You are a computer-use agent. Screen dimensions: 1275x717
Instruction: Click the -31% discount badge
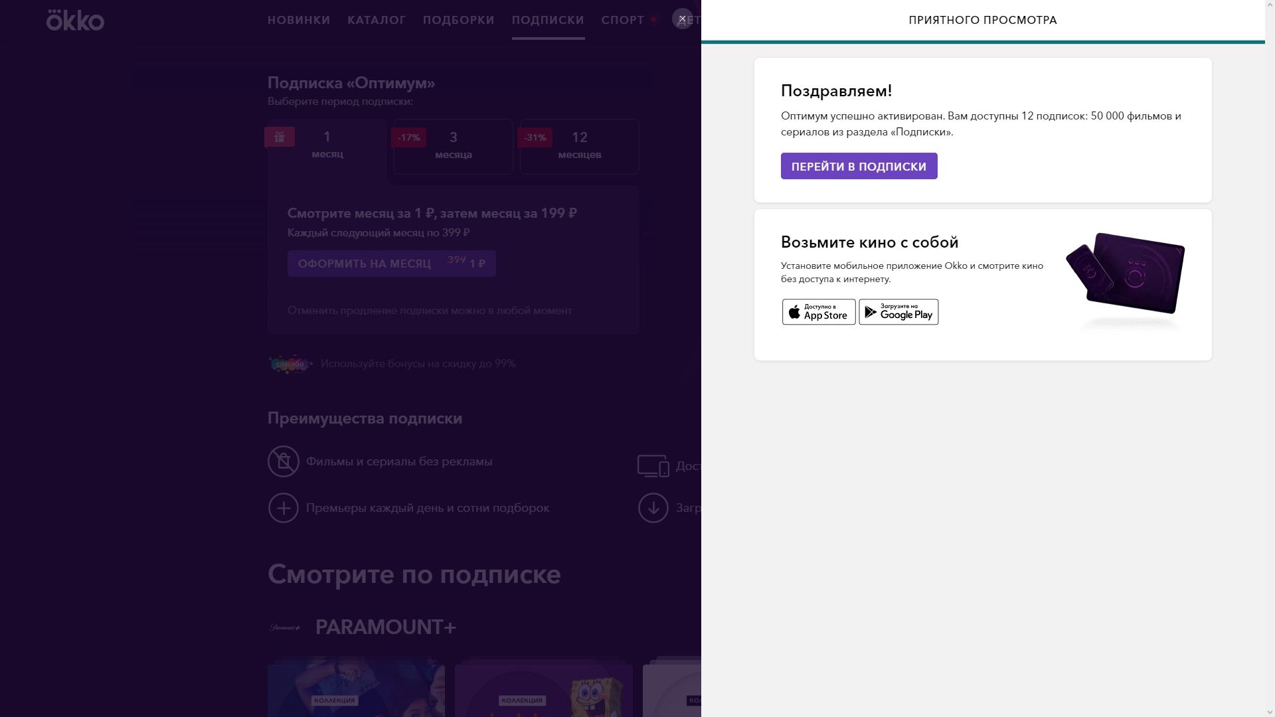tap(535, 137)
